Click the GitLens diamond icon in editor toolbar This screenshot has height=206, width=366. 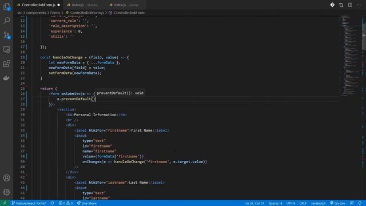(x=332, y=5)
